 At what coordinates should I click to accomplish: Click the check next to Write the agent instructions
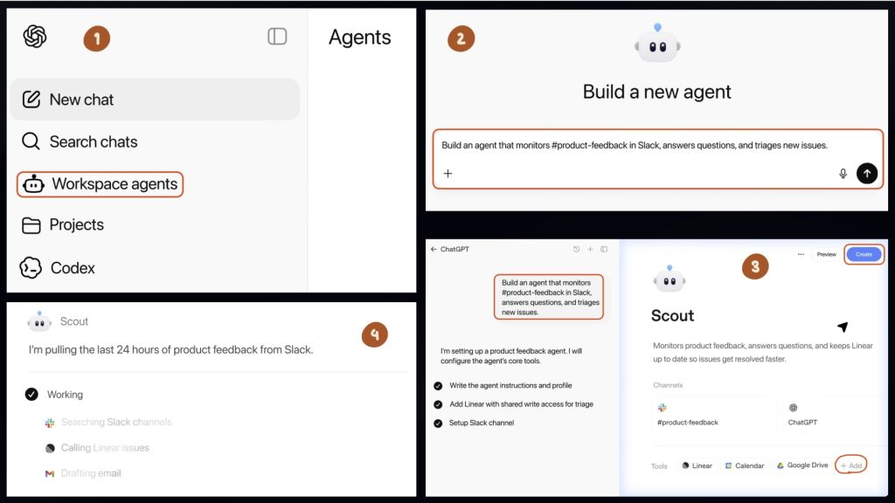click(x=438, y=386)
